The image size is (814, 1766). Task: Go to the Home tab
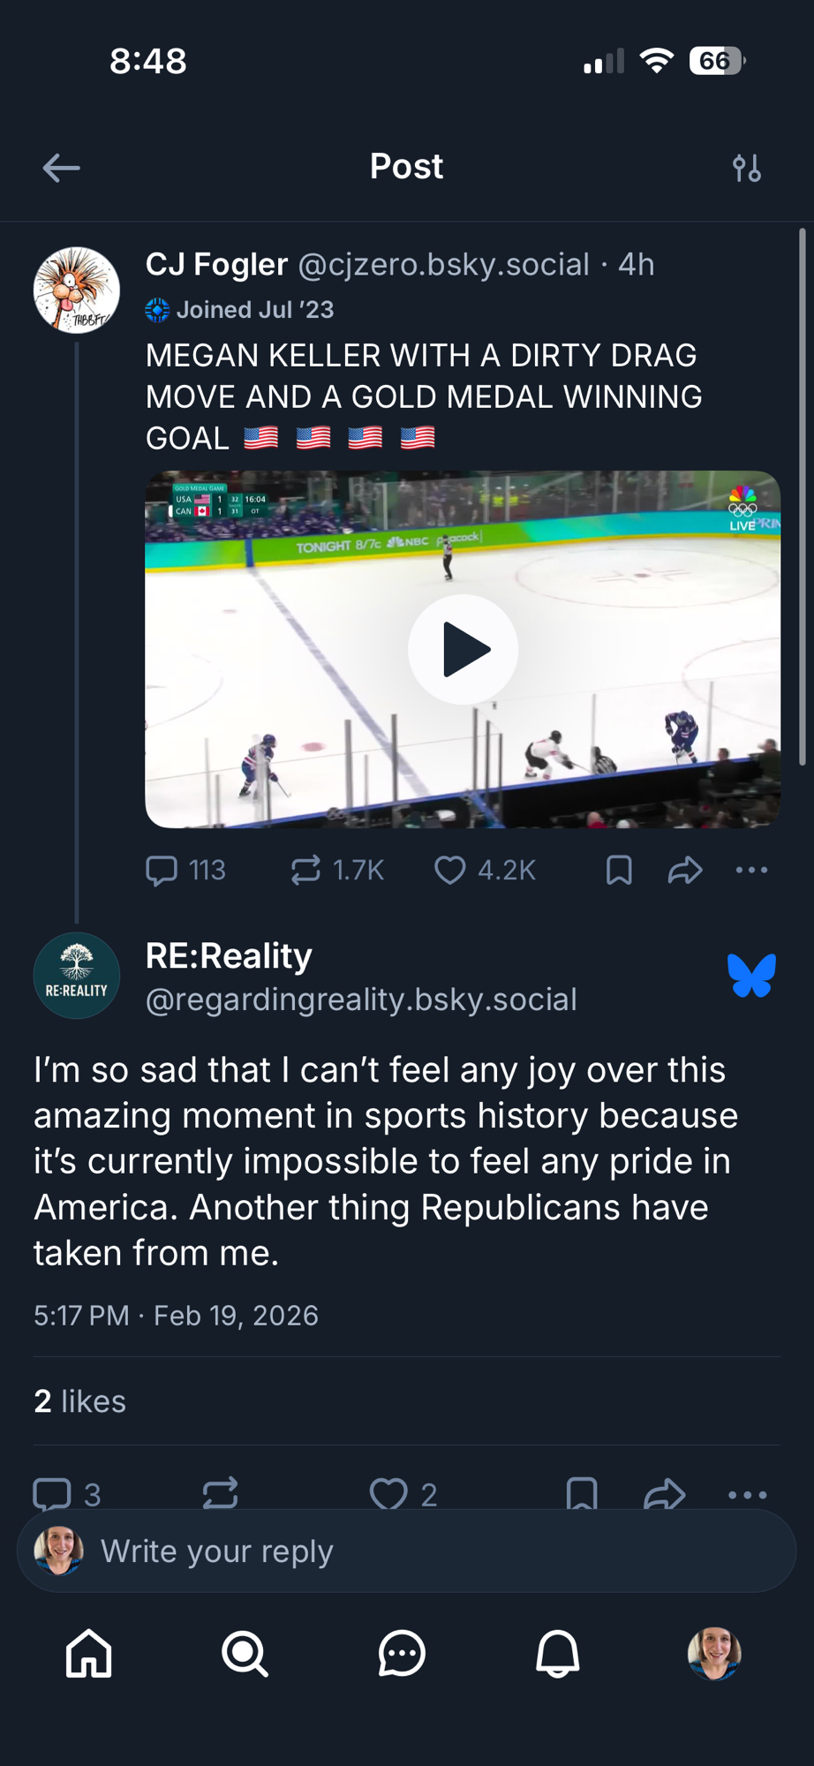tap(89, 1653)
